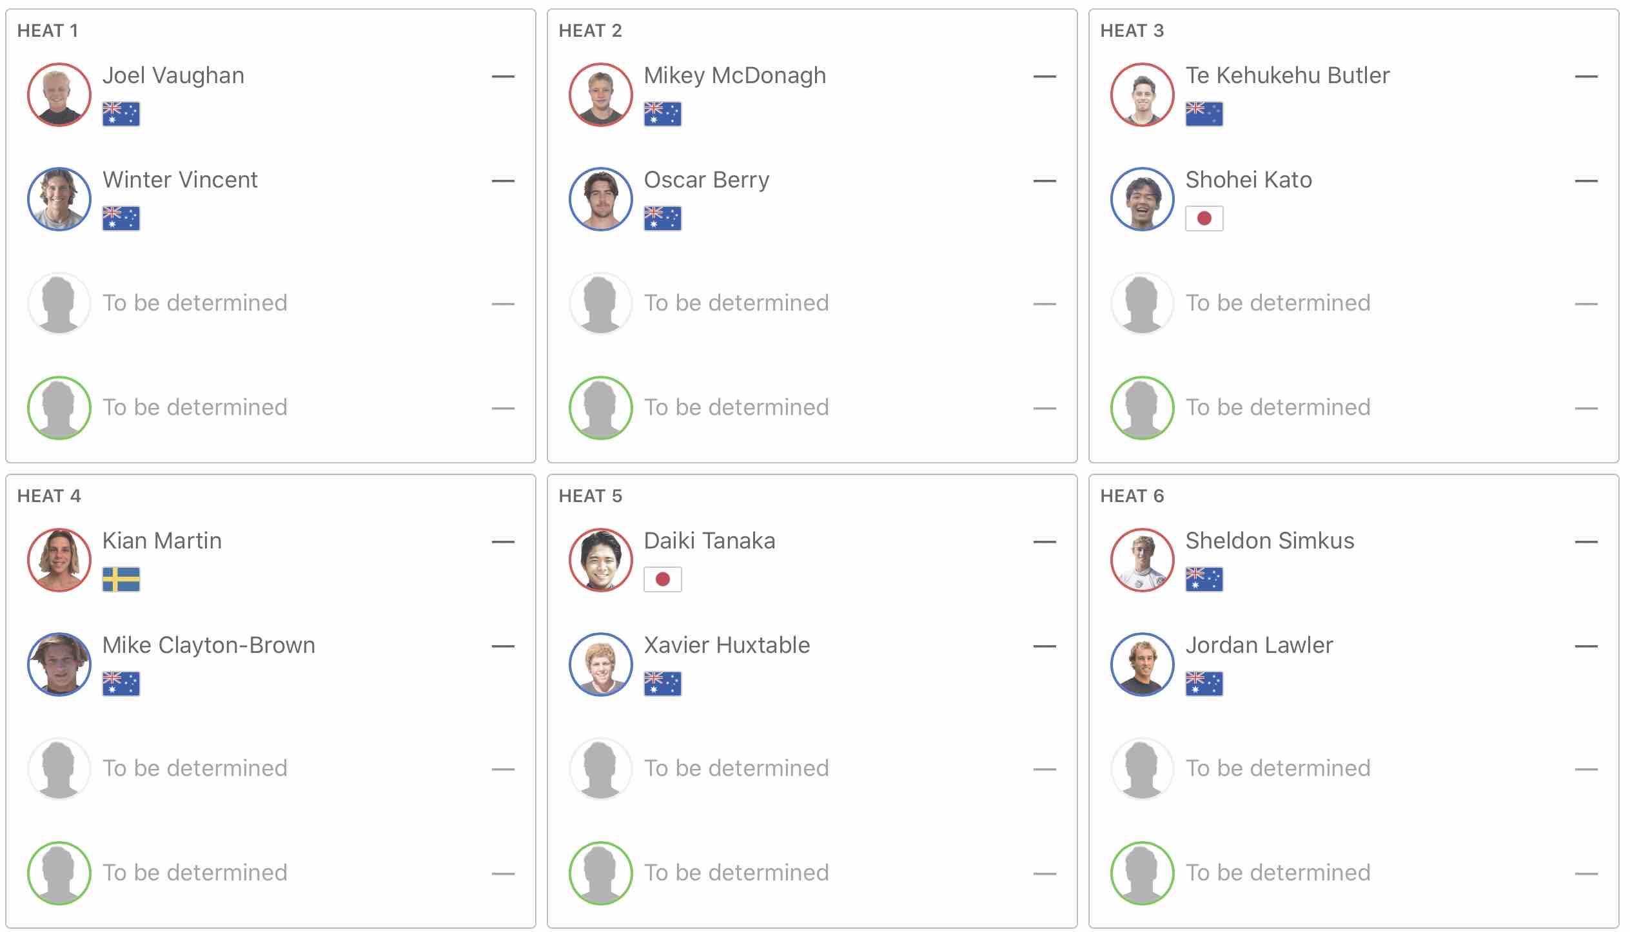1630x932 pixels.
Task: Open Mike Clayton-Brown's profile photo
Action: (x=59, y=665)
